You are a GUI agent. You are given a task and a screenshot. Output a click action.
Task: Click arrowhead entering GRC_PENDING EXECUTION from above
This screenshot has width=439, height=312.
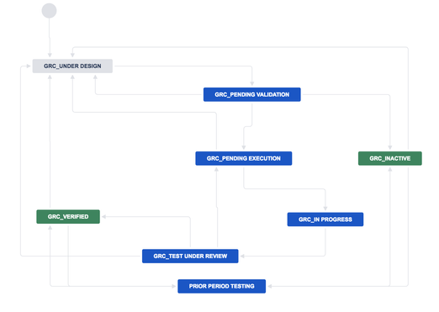tap(243, 147)
